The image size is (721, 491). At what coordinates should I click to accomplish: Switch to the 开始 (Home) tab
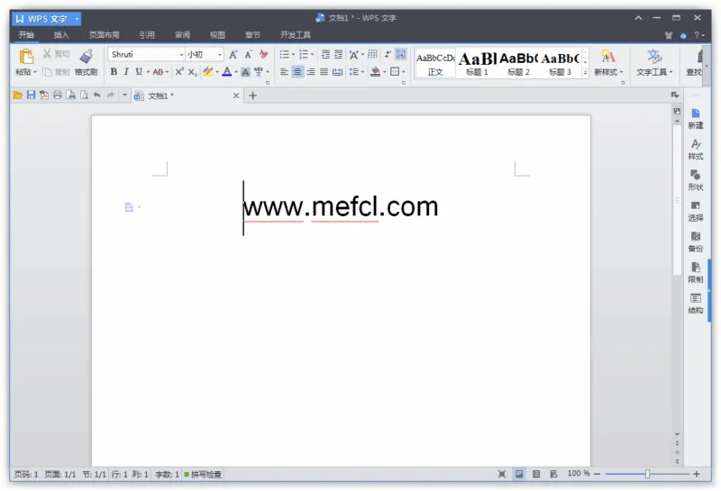(x=26, y=34)
